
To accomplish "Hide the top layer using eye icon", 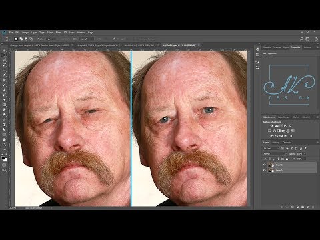I will coord(265,165).
